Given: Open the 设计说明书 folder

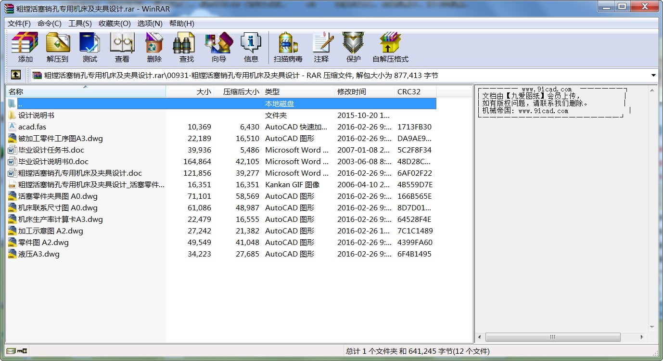Looking at the screenshot, I should [36, 116].
